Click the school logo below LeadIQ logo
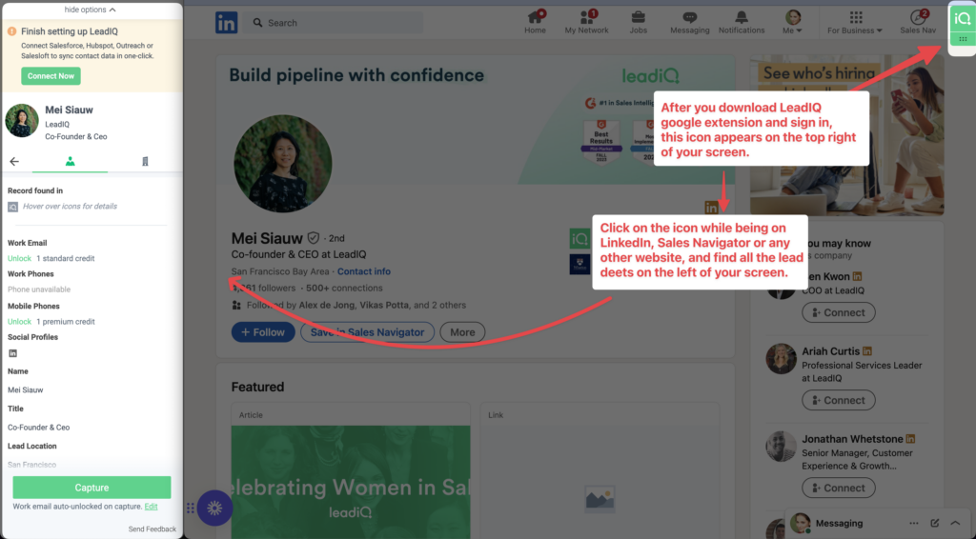 579,264
